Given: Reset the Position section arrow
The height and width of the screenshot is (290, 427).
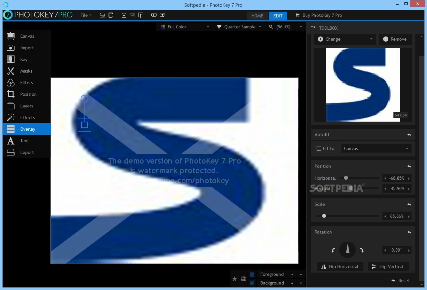Looking at the screenshot, I should coord(409,166).
